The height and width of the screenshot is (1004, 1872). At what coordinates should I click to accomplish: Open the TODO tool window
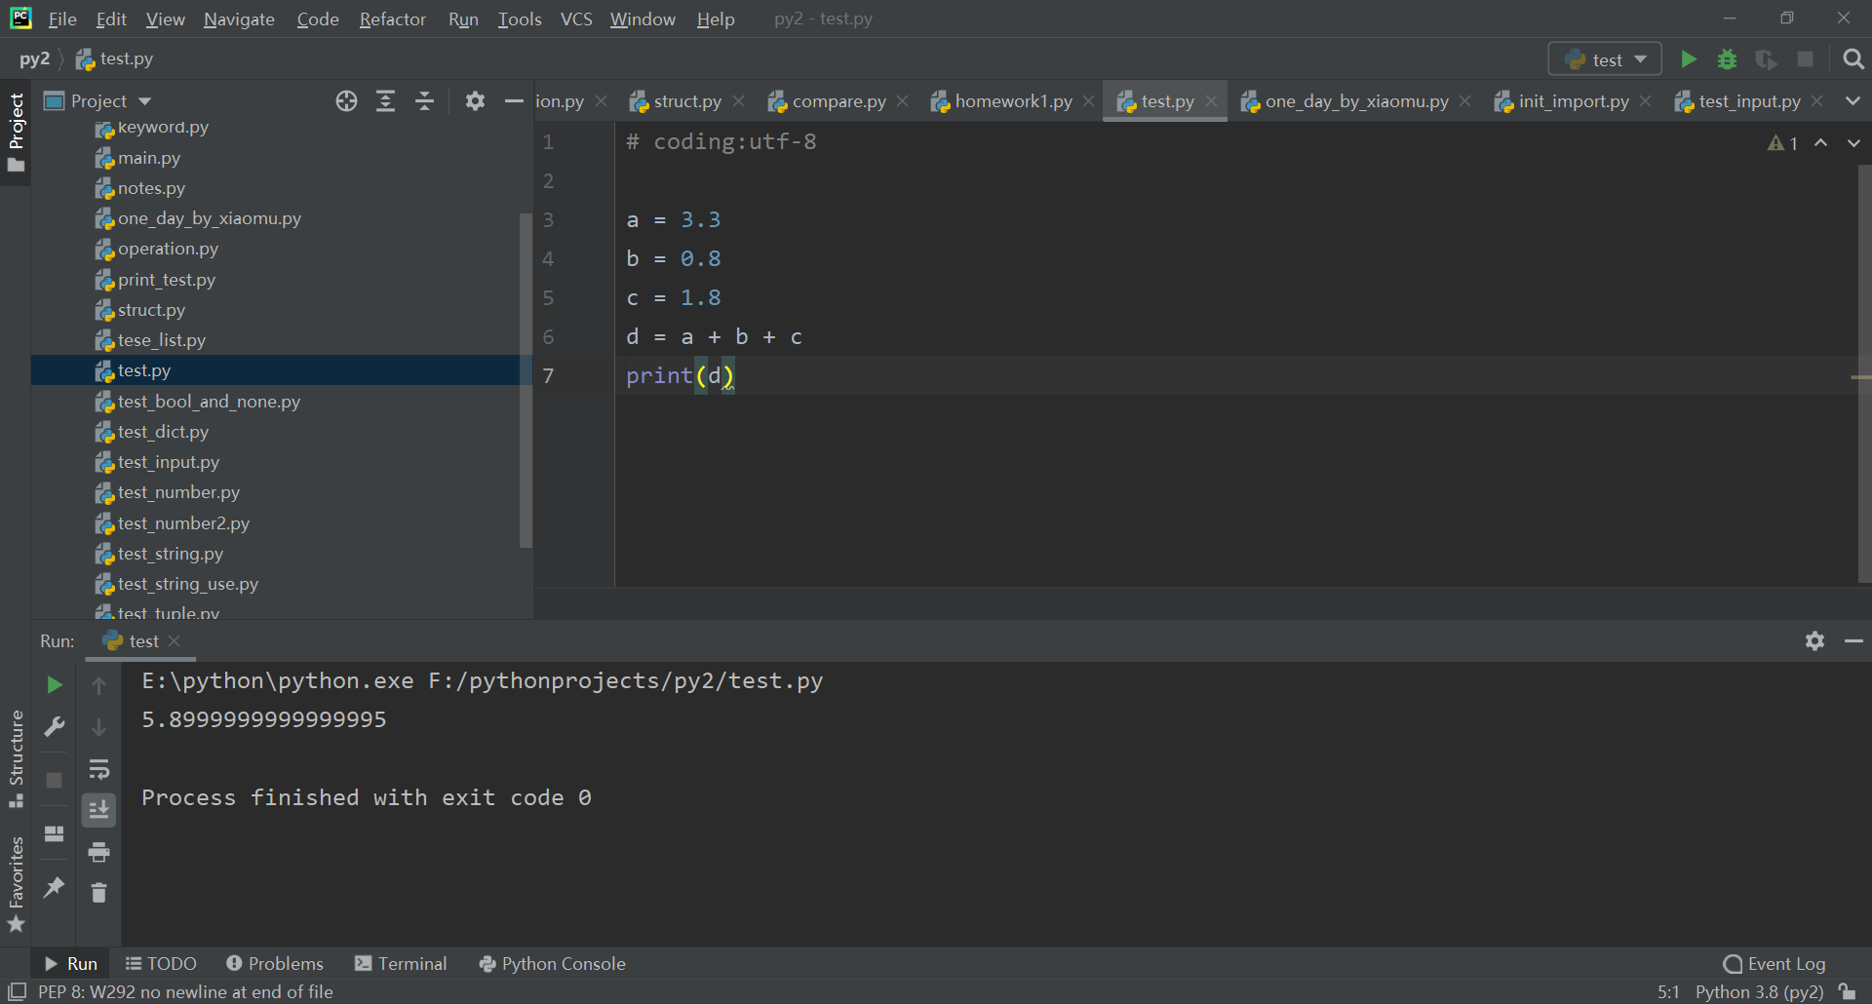(x=161, y=963)
